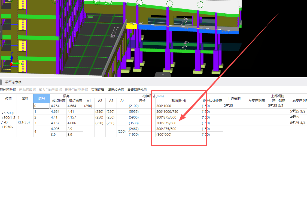The image size is (307, 204).
Task: Click the A4 column header
Action: point(122,100)
